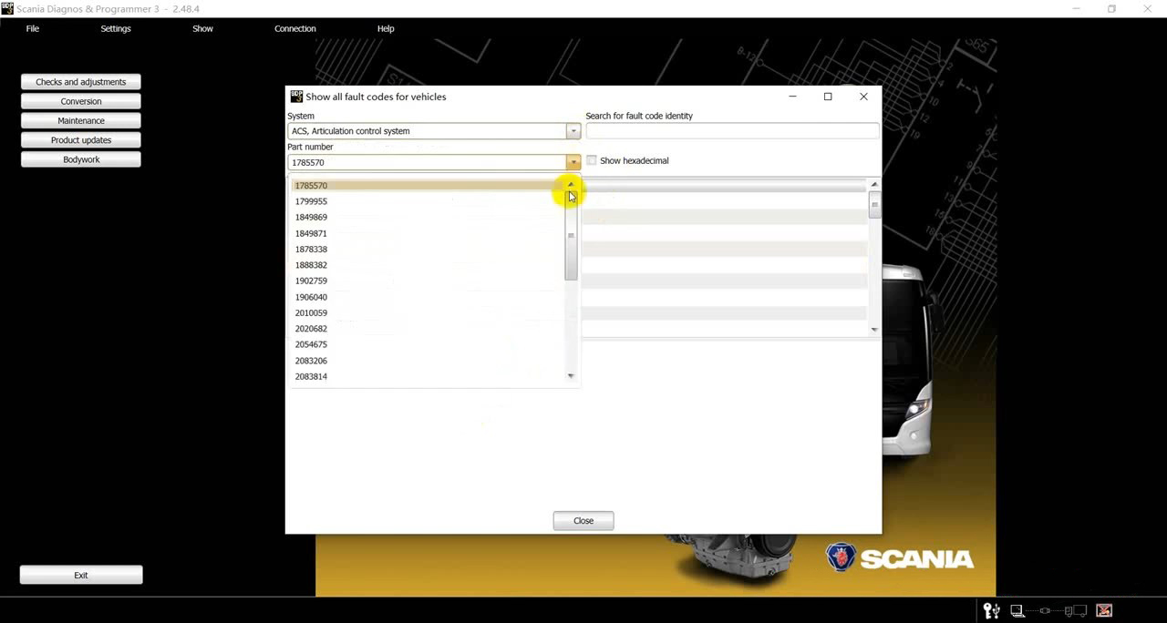Click the fault code table scrollbar thumb

(874, 204)
